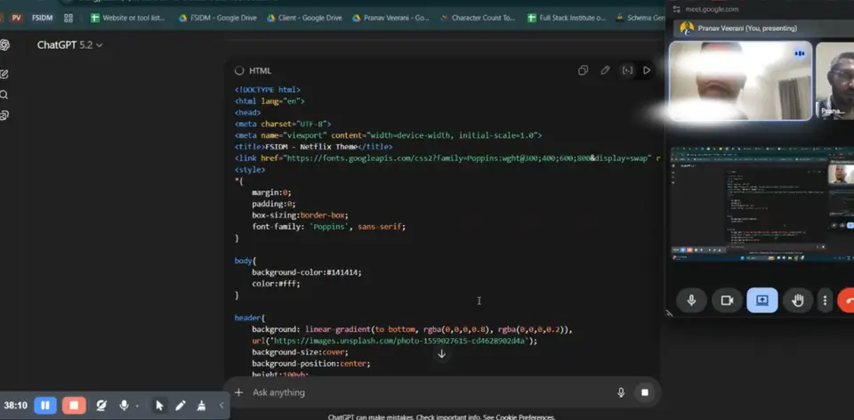Open the bookmarks apps grid icon
This screenshot has height=420, width=854.
pyautogui.click(x=68, y=18)
